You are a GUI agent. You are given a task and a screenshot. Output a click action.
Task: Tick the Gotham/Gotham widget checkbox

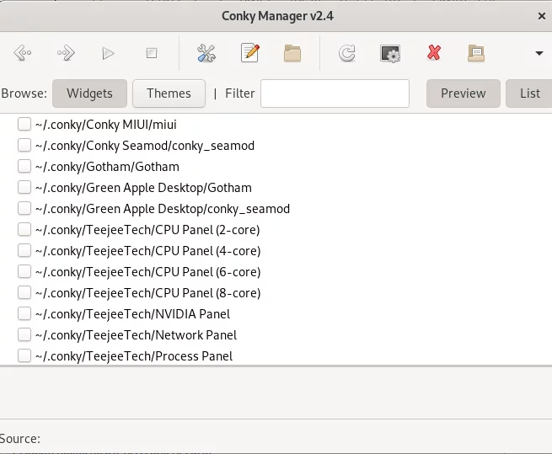tap(24, 166)
